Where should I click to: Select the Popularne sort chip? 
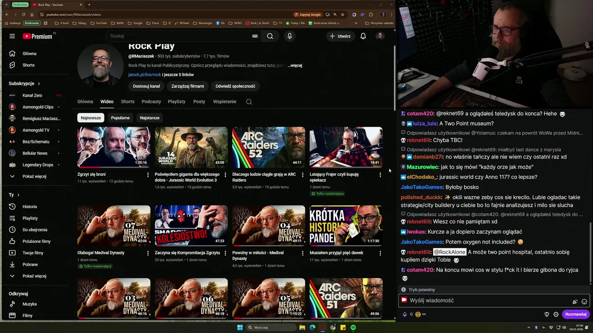(120, 118)
